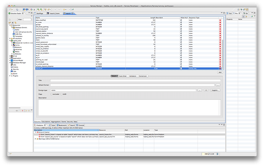This screenshot has height=166, width=264.
Task: Click the show categories icon in the Properties toolbar
Action: tap(243, 16)
